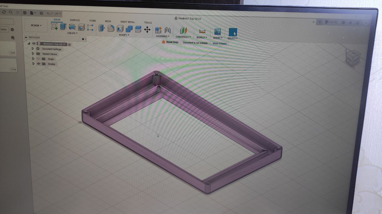This screenshot has width=382, height=214.
Task: Open the INSERT dropdown menu
Action: coord(218,38)
